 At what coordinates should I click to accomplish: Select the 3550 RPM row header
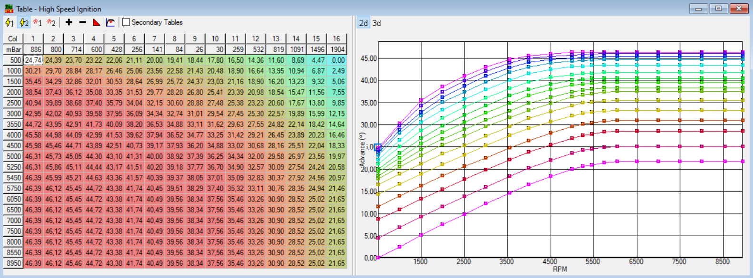13,125
